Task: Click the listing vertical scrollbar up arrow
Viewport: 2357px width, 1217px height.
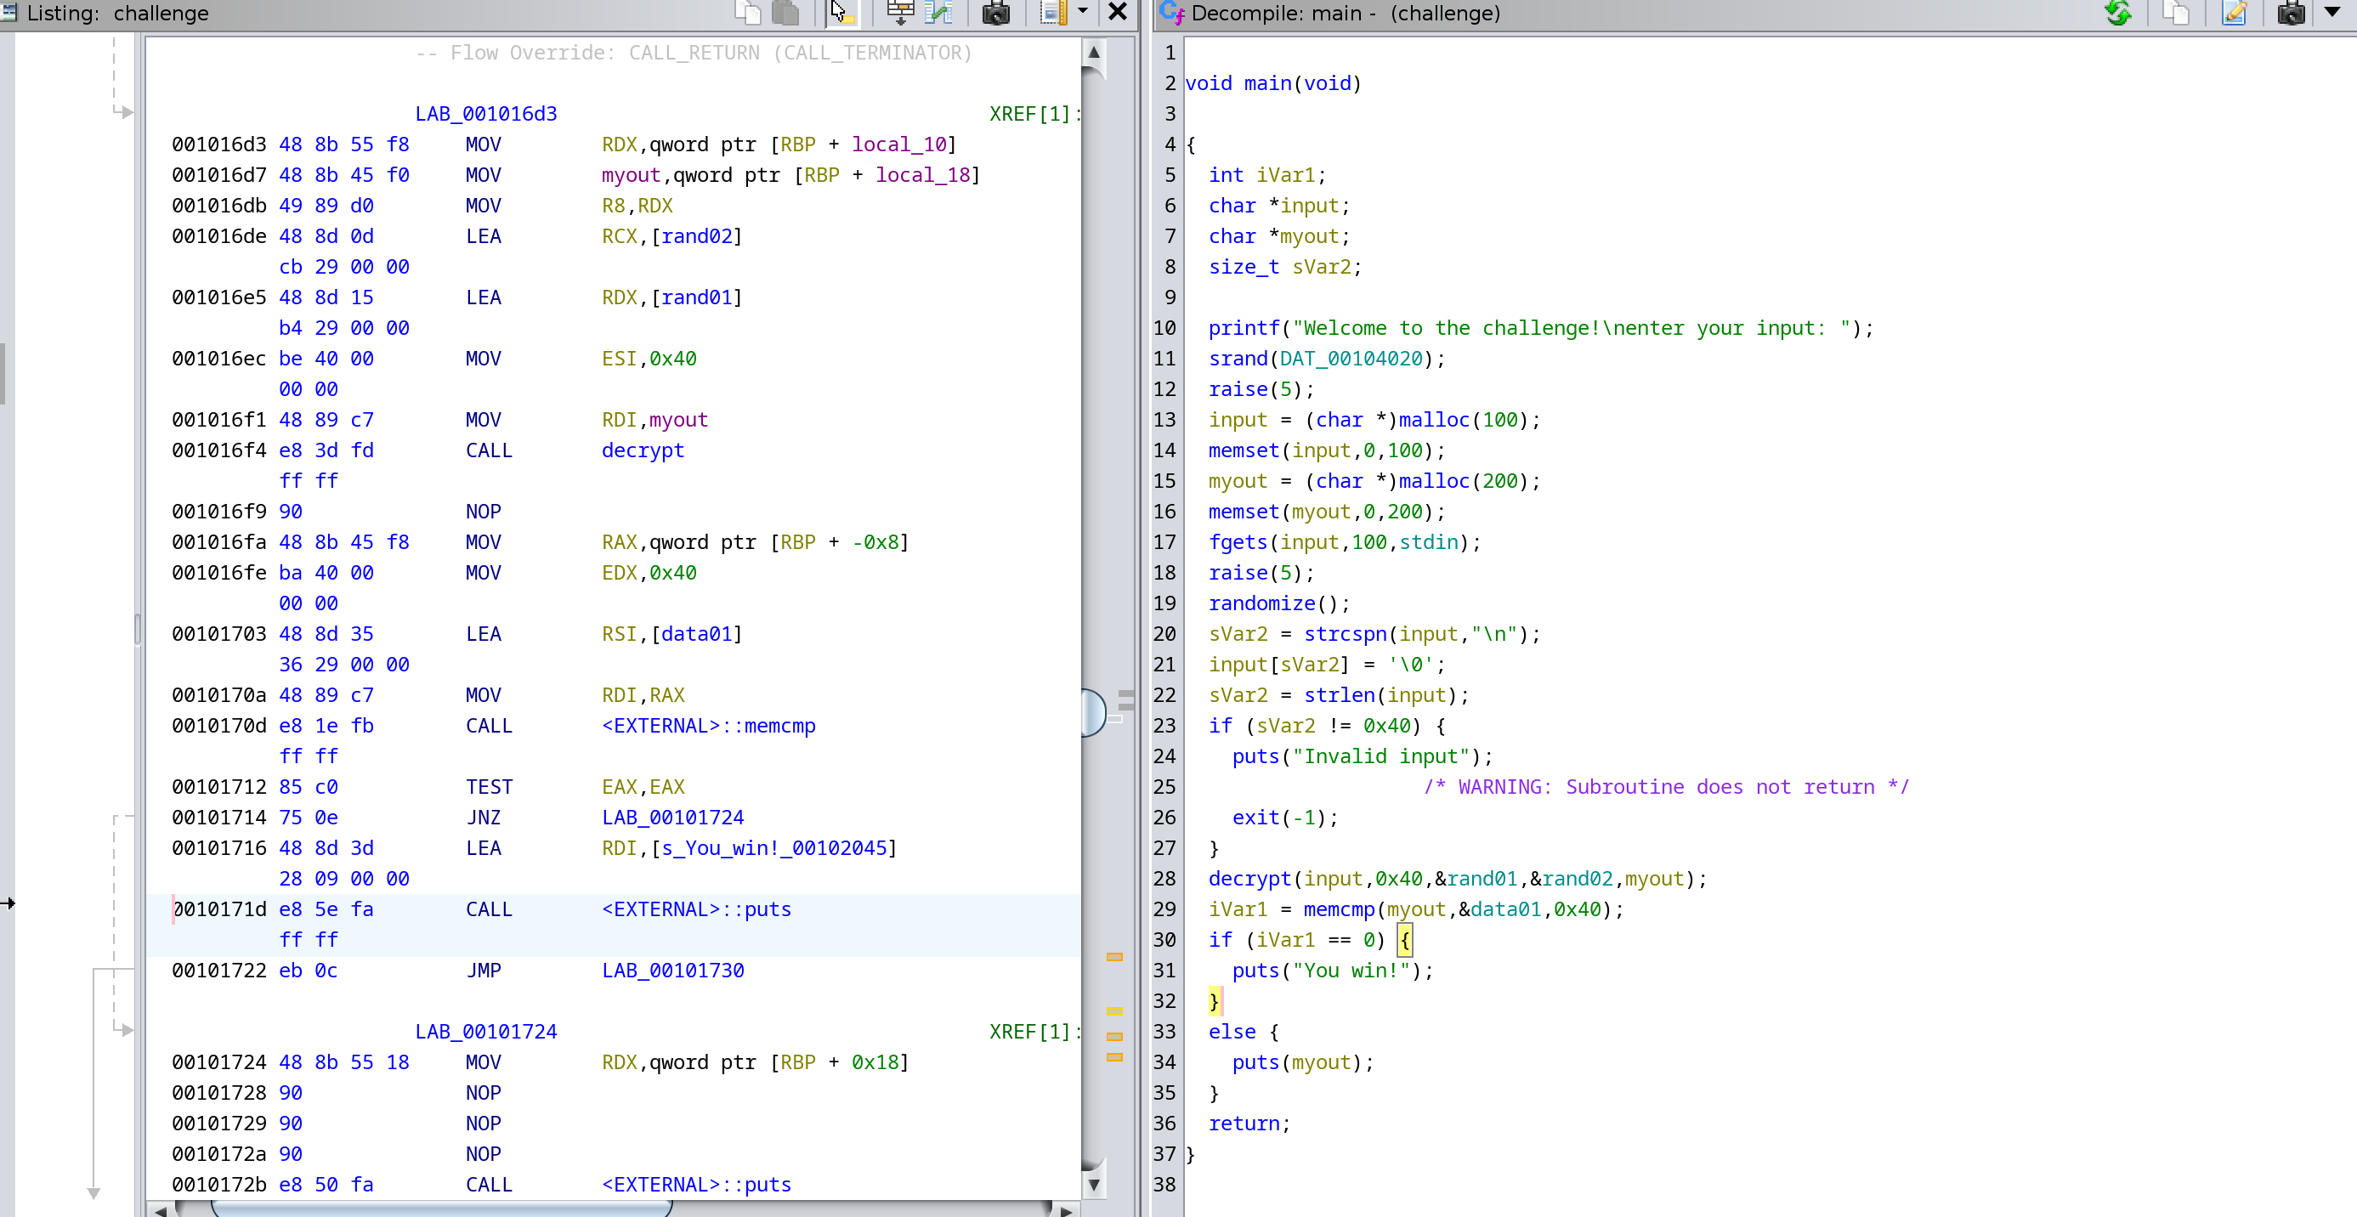Action: point(1093,52)
